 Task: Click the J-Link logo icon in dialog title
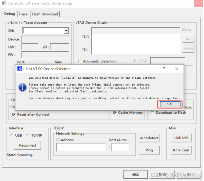click(20, 69)
